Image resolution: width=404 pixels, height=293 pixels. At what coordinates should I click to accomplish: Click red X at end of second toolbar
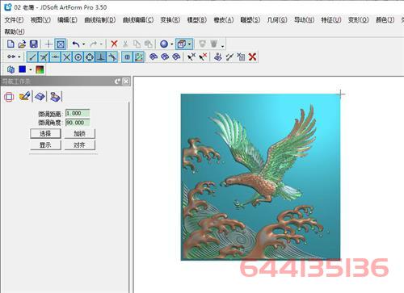point(252,57)
